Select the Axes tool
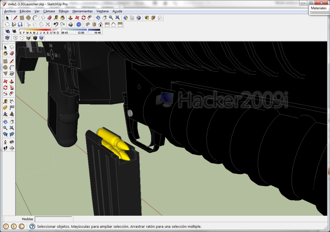The height and width of the screenshot is (232, 330). click(5, 114)
